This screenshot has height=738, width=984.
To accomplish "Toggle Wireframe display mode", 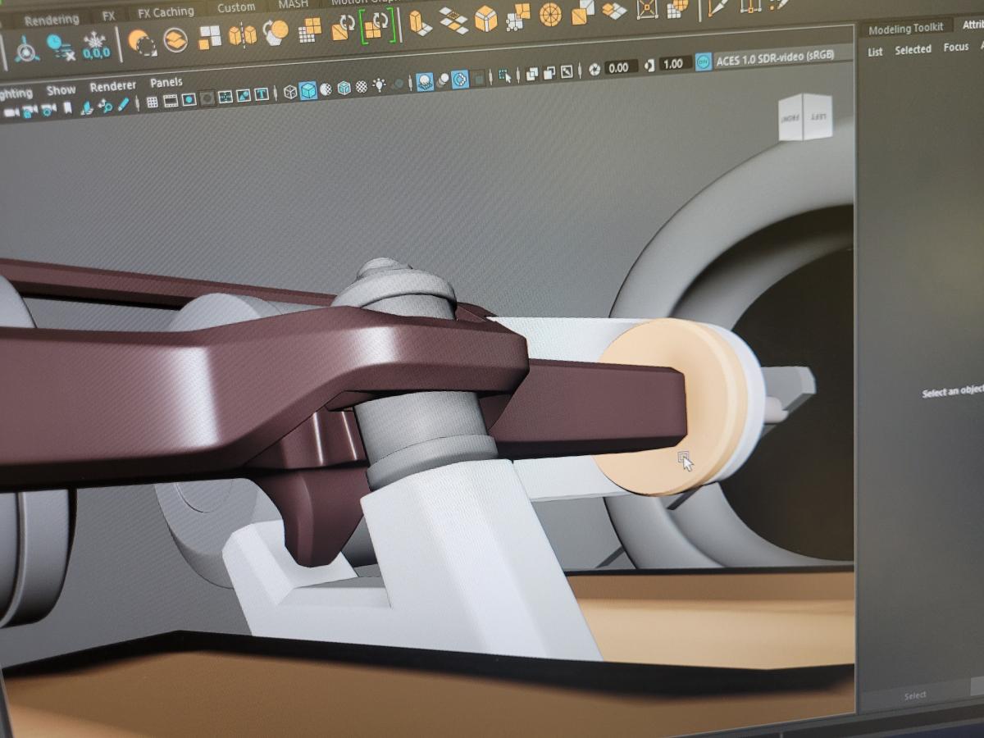I will (290, 92).
